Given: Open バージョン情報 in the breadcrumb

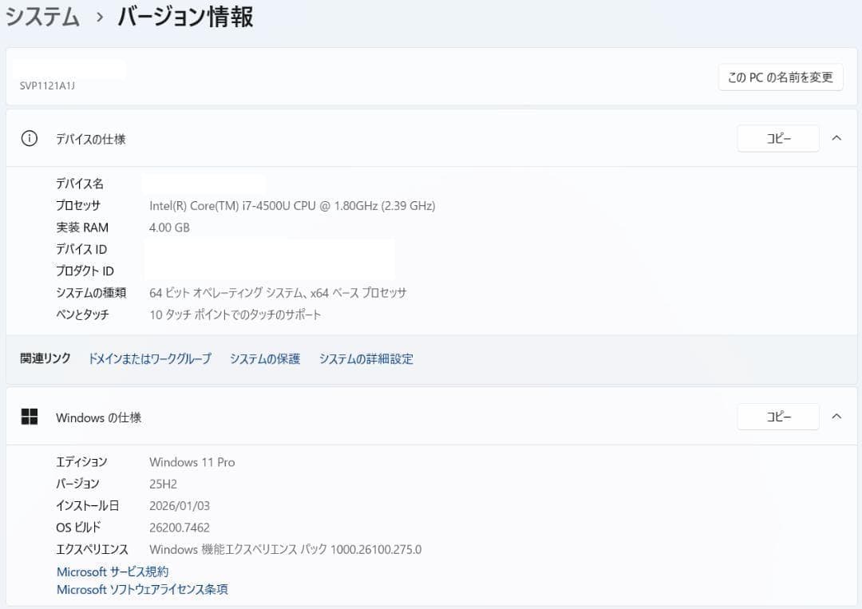Looking at the screenshot, I should tap(184, 16).
